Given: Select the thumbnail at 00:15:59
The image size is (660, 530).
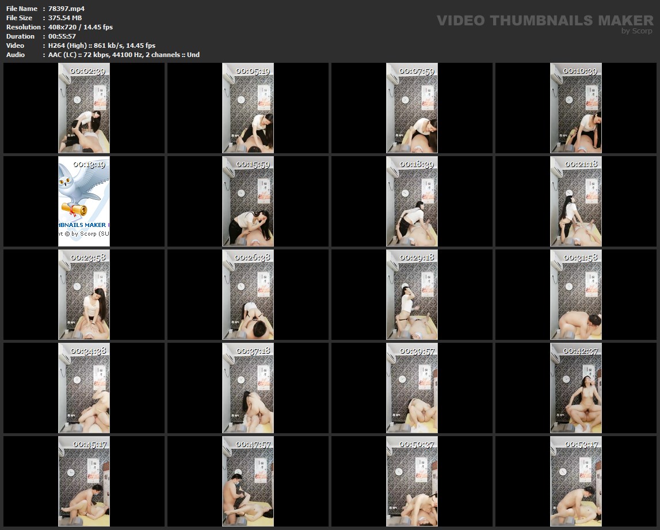Looking at the screenshot, I should point(248,201).
